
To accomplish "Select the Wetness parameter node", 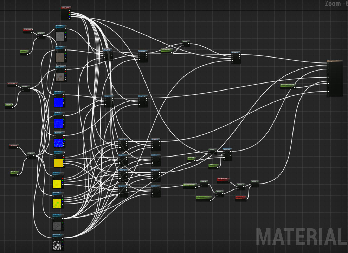I will 214,166.
